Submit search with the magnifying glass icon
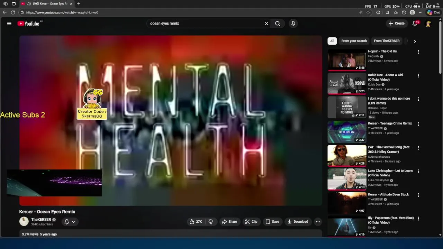 pyautogui.click(x=278, y=24)
